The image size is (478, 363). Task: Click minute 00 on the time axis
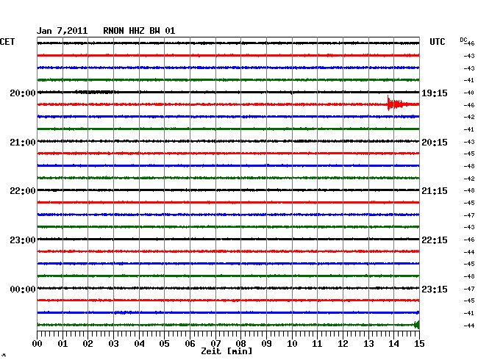38,343
